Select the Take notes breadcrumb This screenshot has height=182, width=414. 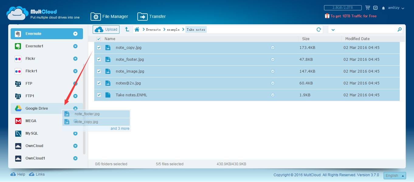[196, 29]
